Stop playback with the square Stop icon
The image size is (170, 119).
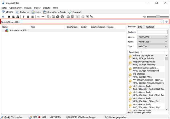(x=32, y=17)
